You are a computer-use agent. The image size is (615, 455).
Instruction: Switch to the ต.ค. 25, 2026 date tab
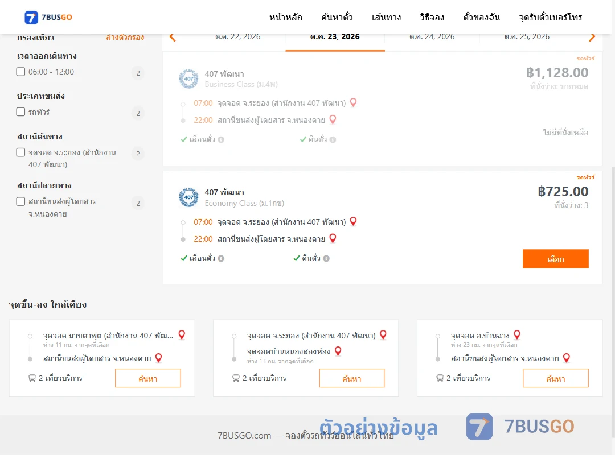pos(527,37)
